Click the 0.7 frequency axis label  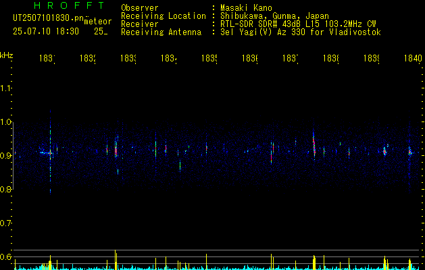[5, 223]
